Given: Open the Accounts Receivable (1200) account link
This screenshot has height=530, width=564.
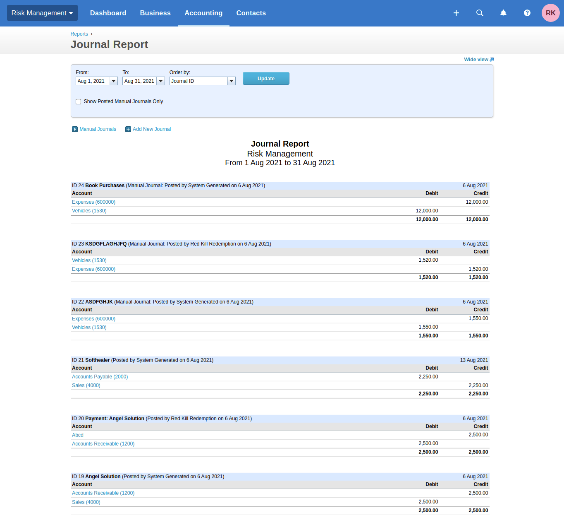Looking at the screenshot, I should (103, 443).
